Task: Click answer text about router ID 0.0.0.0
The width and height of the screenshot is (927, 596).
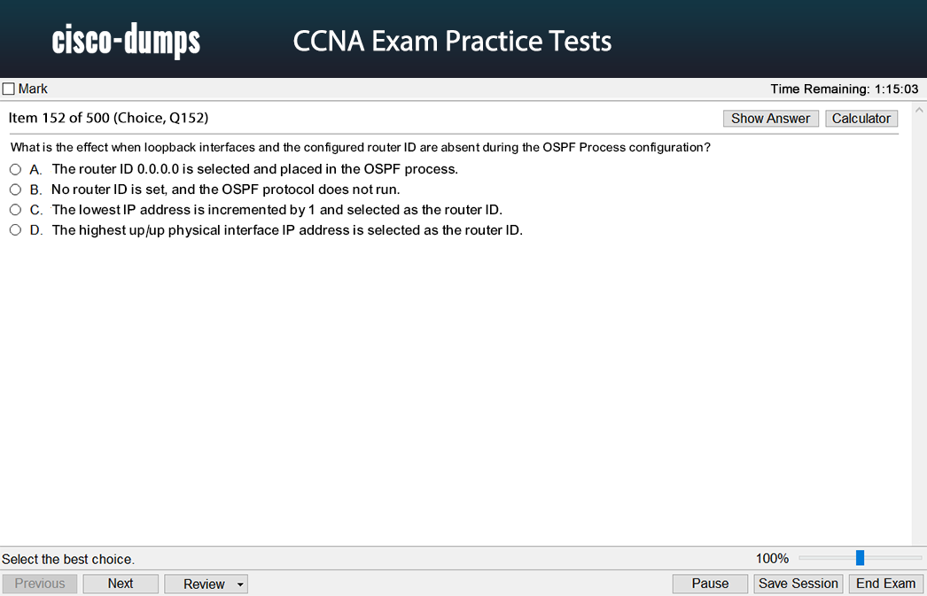Action: coord(254,169)
